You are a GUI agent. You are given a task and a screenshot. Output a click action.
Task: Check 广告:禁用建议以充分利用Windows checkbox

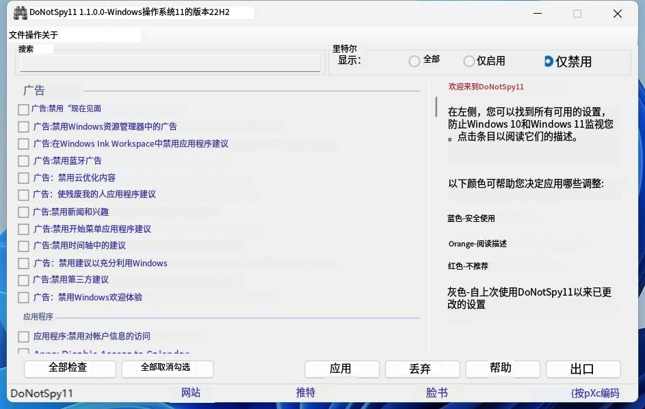click(23, 264)
